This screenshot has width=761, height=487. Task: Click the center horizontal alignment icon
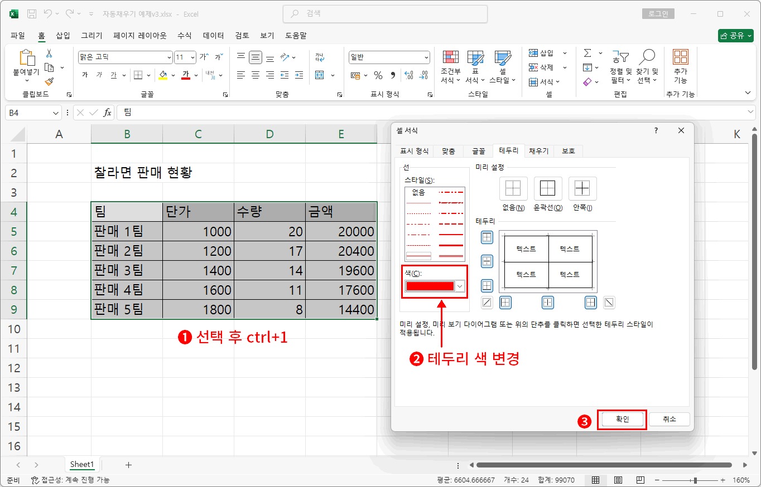pyautogui.click(x=256, y=75)
